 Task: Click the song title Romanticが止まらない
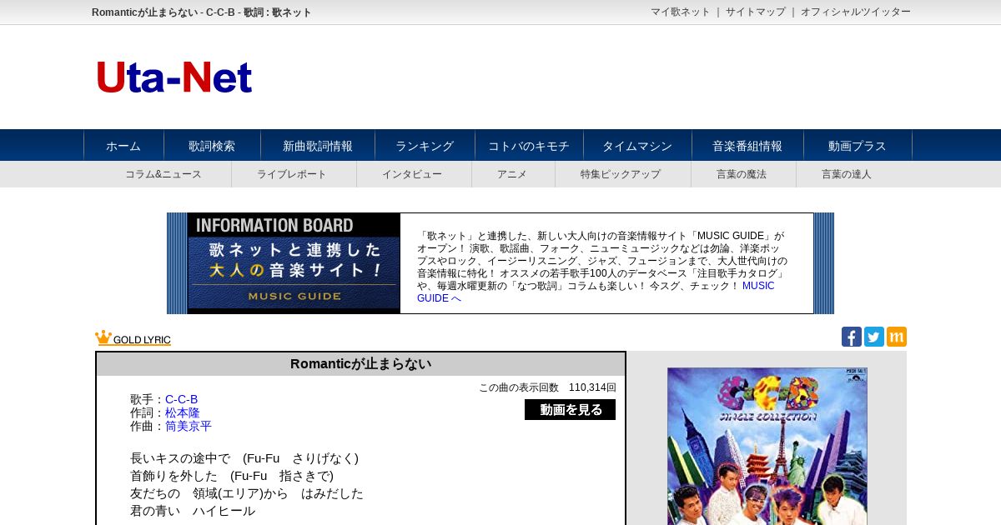pos(361,364)
